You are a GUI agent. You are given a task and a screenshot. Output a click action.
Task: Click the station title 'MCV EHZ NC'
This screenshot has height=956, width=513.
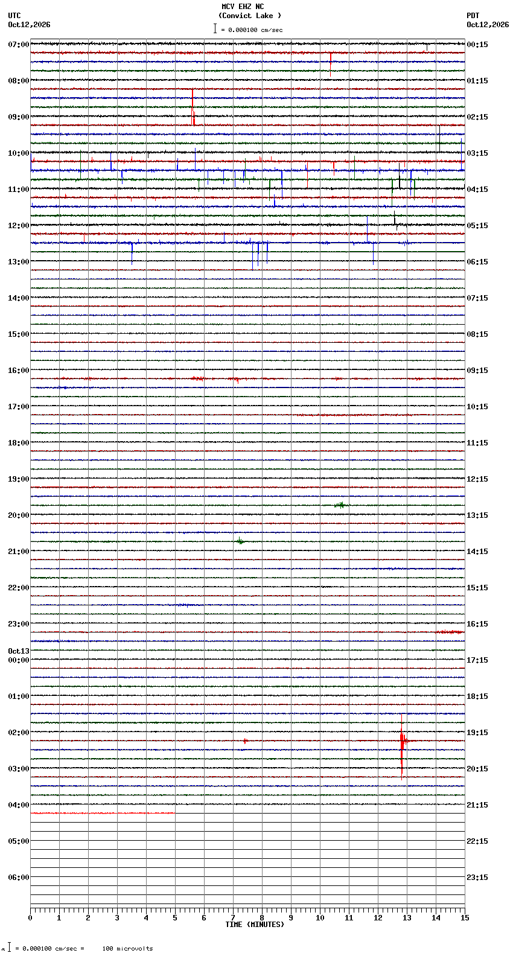click(243, 7)
